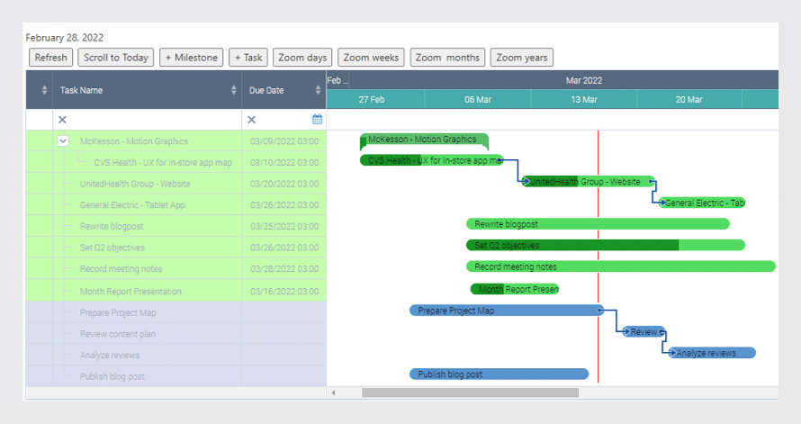Switch to Zoom years view

(x=522, y=58)
